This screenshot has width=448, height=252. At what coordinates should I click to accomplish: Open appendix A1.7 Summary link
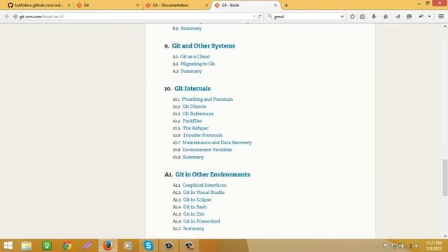click(x=193, y=228)
